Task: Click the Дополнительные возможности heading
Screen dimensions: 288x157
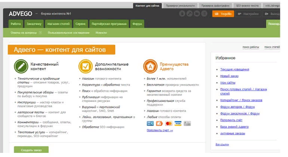Action: pos(112,66)
